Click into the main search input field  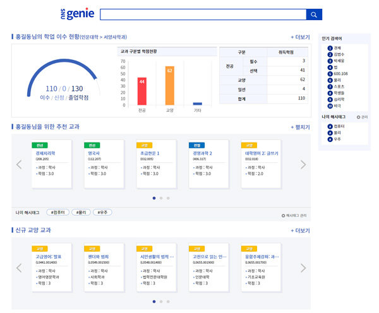coord(202,15)
